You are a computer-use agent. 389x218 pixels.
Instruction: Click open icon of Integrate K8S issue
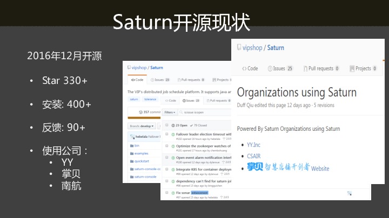coord(173,170)
